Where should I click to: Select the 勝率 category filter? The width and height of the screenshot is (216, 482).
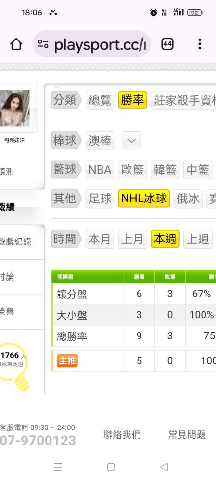click(133, 100)
